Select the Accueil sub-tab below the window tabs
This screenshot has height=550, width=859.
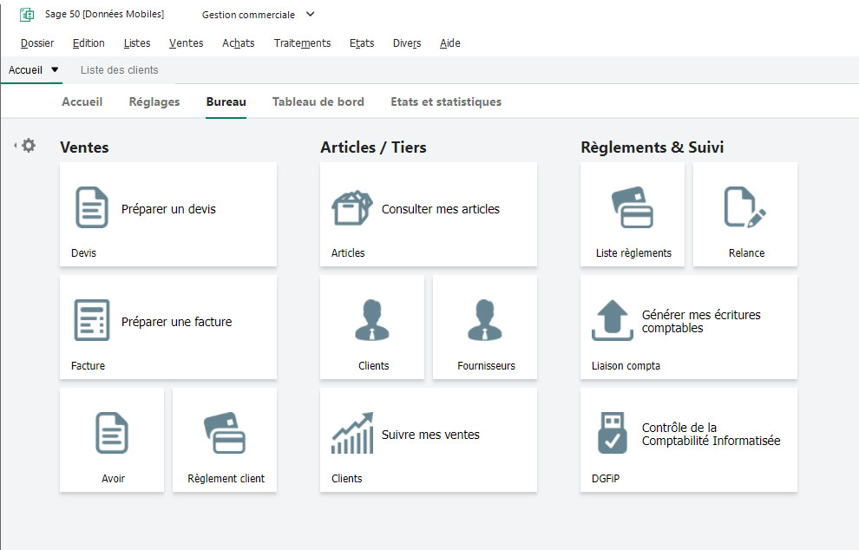(82, 101)
